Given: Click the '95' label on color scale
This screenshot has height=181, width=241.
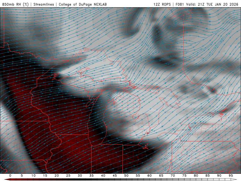Looking at the screenshot, I should pos(231,176).
